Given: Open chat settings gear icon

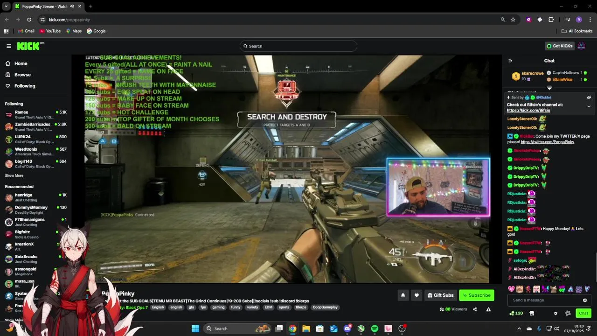Looking at the screenshot, I should tap(555, 313).
